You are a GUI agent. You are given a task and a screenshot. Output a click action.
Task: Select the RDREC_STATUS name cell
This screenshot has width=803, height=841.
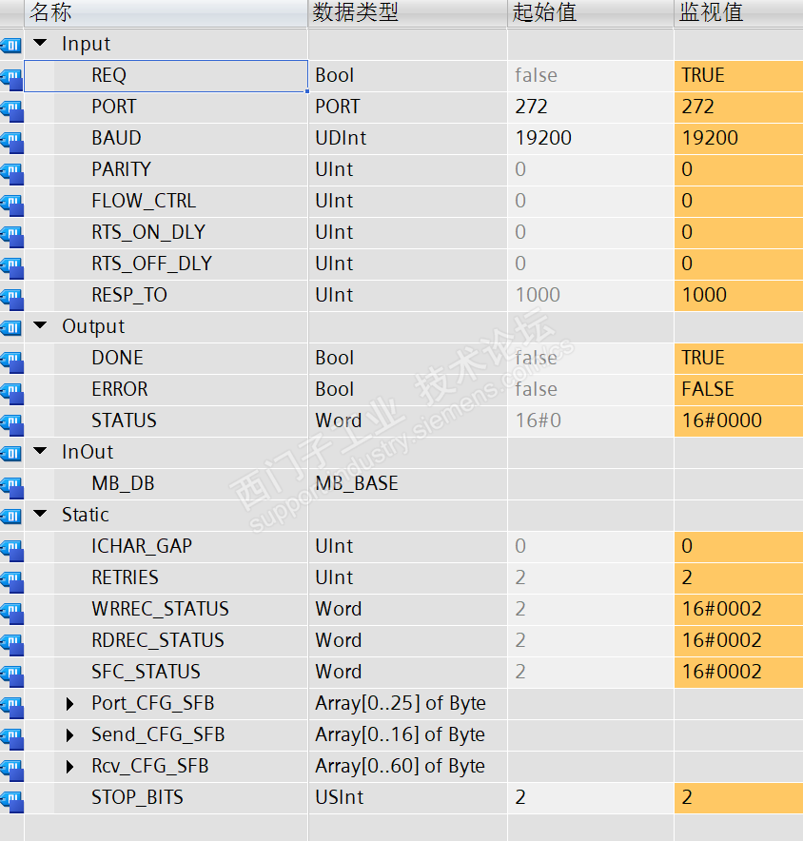coord(166,640)
